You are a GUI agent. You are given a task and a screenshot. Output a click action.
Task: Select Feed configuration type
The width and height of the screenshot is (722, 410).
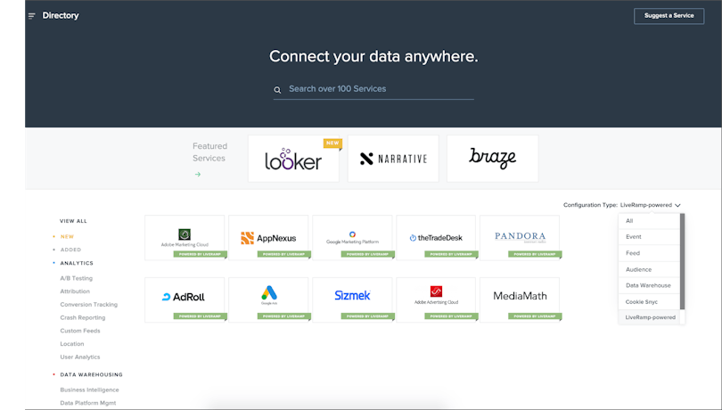coord(649,253)
